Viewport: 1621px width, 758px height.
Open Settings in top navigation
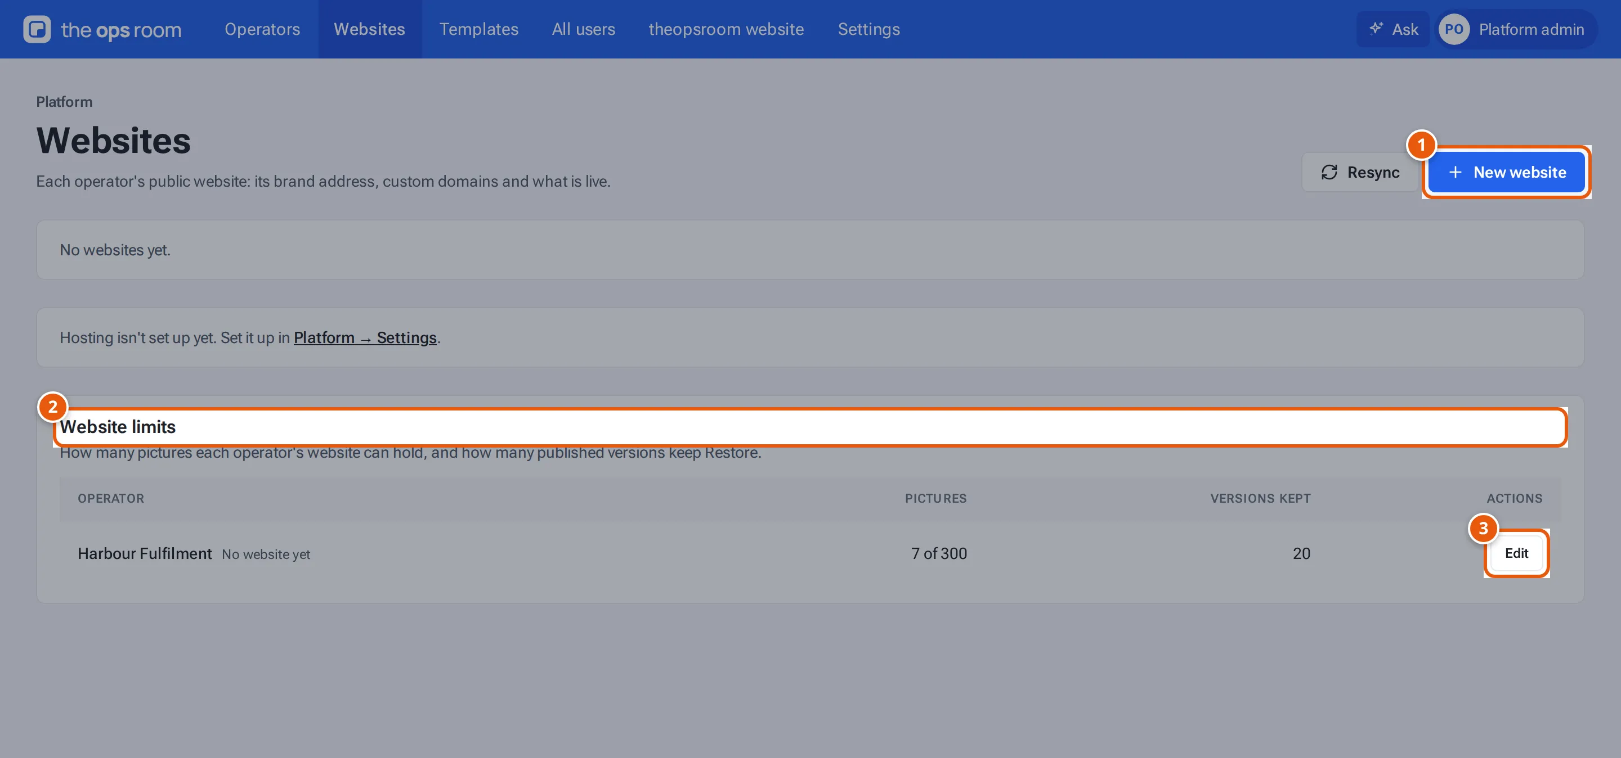(868, 29)
